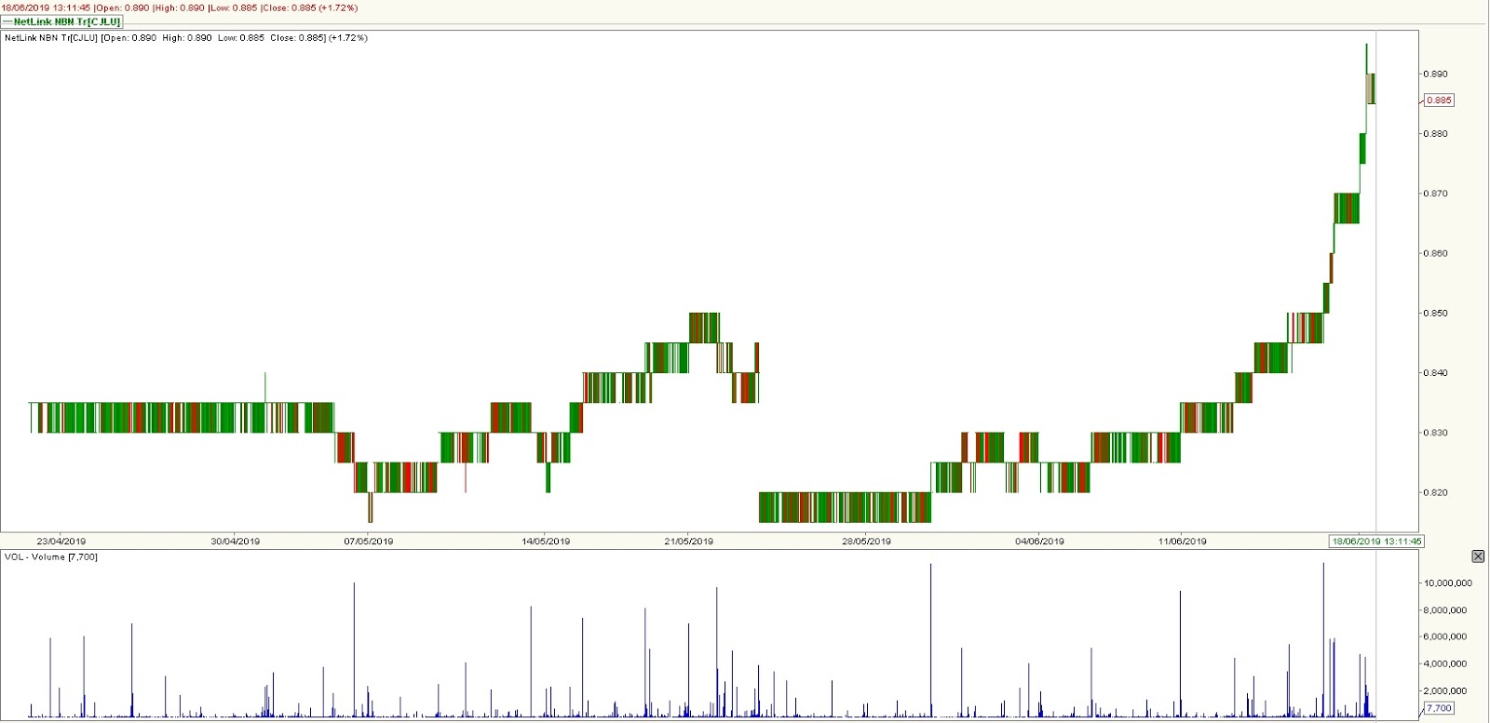This screenshot has width=1490, height=723.
Task: Click the 0.880 price axis label
Action: (x=1435, y=134)
